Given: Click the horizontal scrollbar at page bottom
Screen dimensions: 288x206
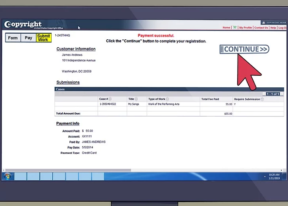Looking at the screenshot, I should (x=67, y=170).
